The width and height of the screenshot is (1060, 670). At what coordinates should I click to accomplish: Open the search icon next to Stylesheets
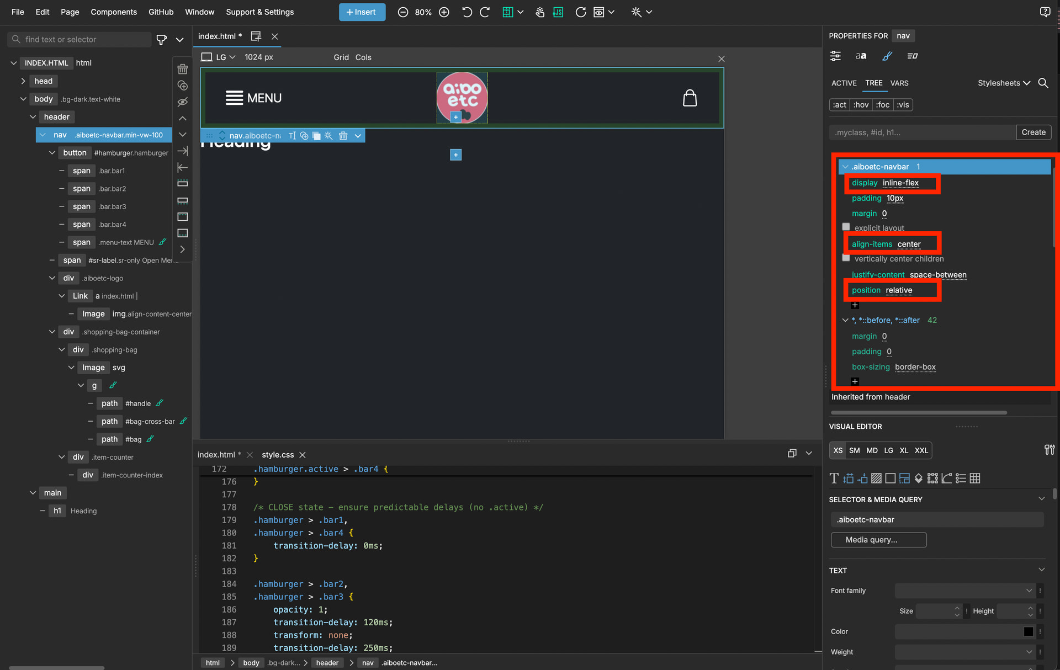pyautogui.click(x=1043, y=83)
